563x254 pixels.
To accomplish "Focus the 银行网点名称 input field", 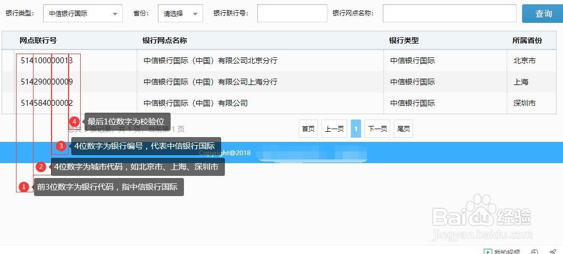I will click(x=450, y=13).
